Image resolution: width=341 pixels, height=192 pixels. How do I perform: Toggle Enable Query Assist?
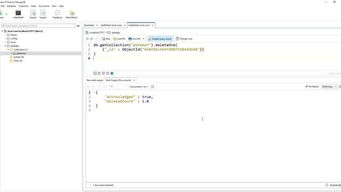(160, 39)
